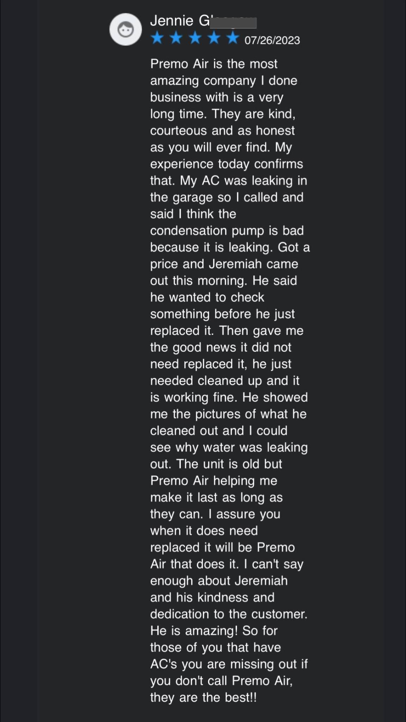Select the fifth blue rating star
This screenshot has width=406, height=722.
pyautogui.click(x=233, y=38)
